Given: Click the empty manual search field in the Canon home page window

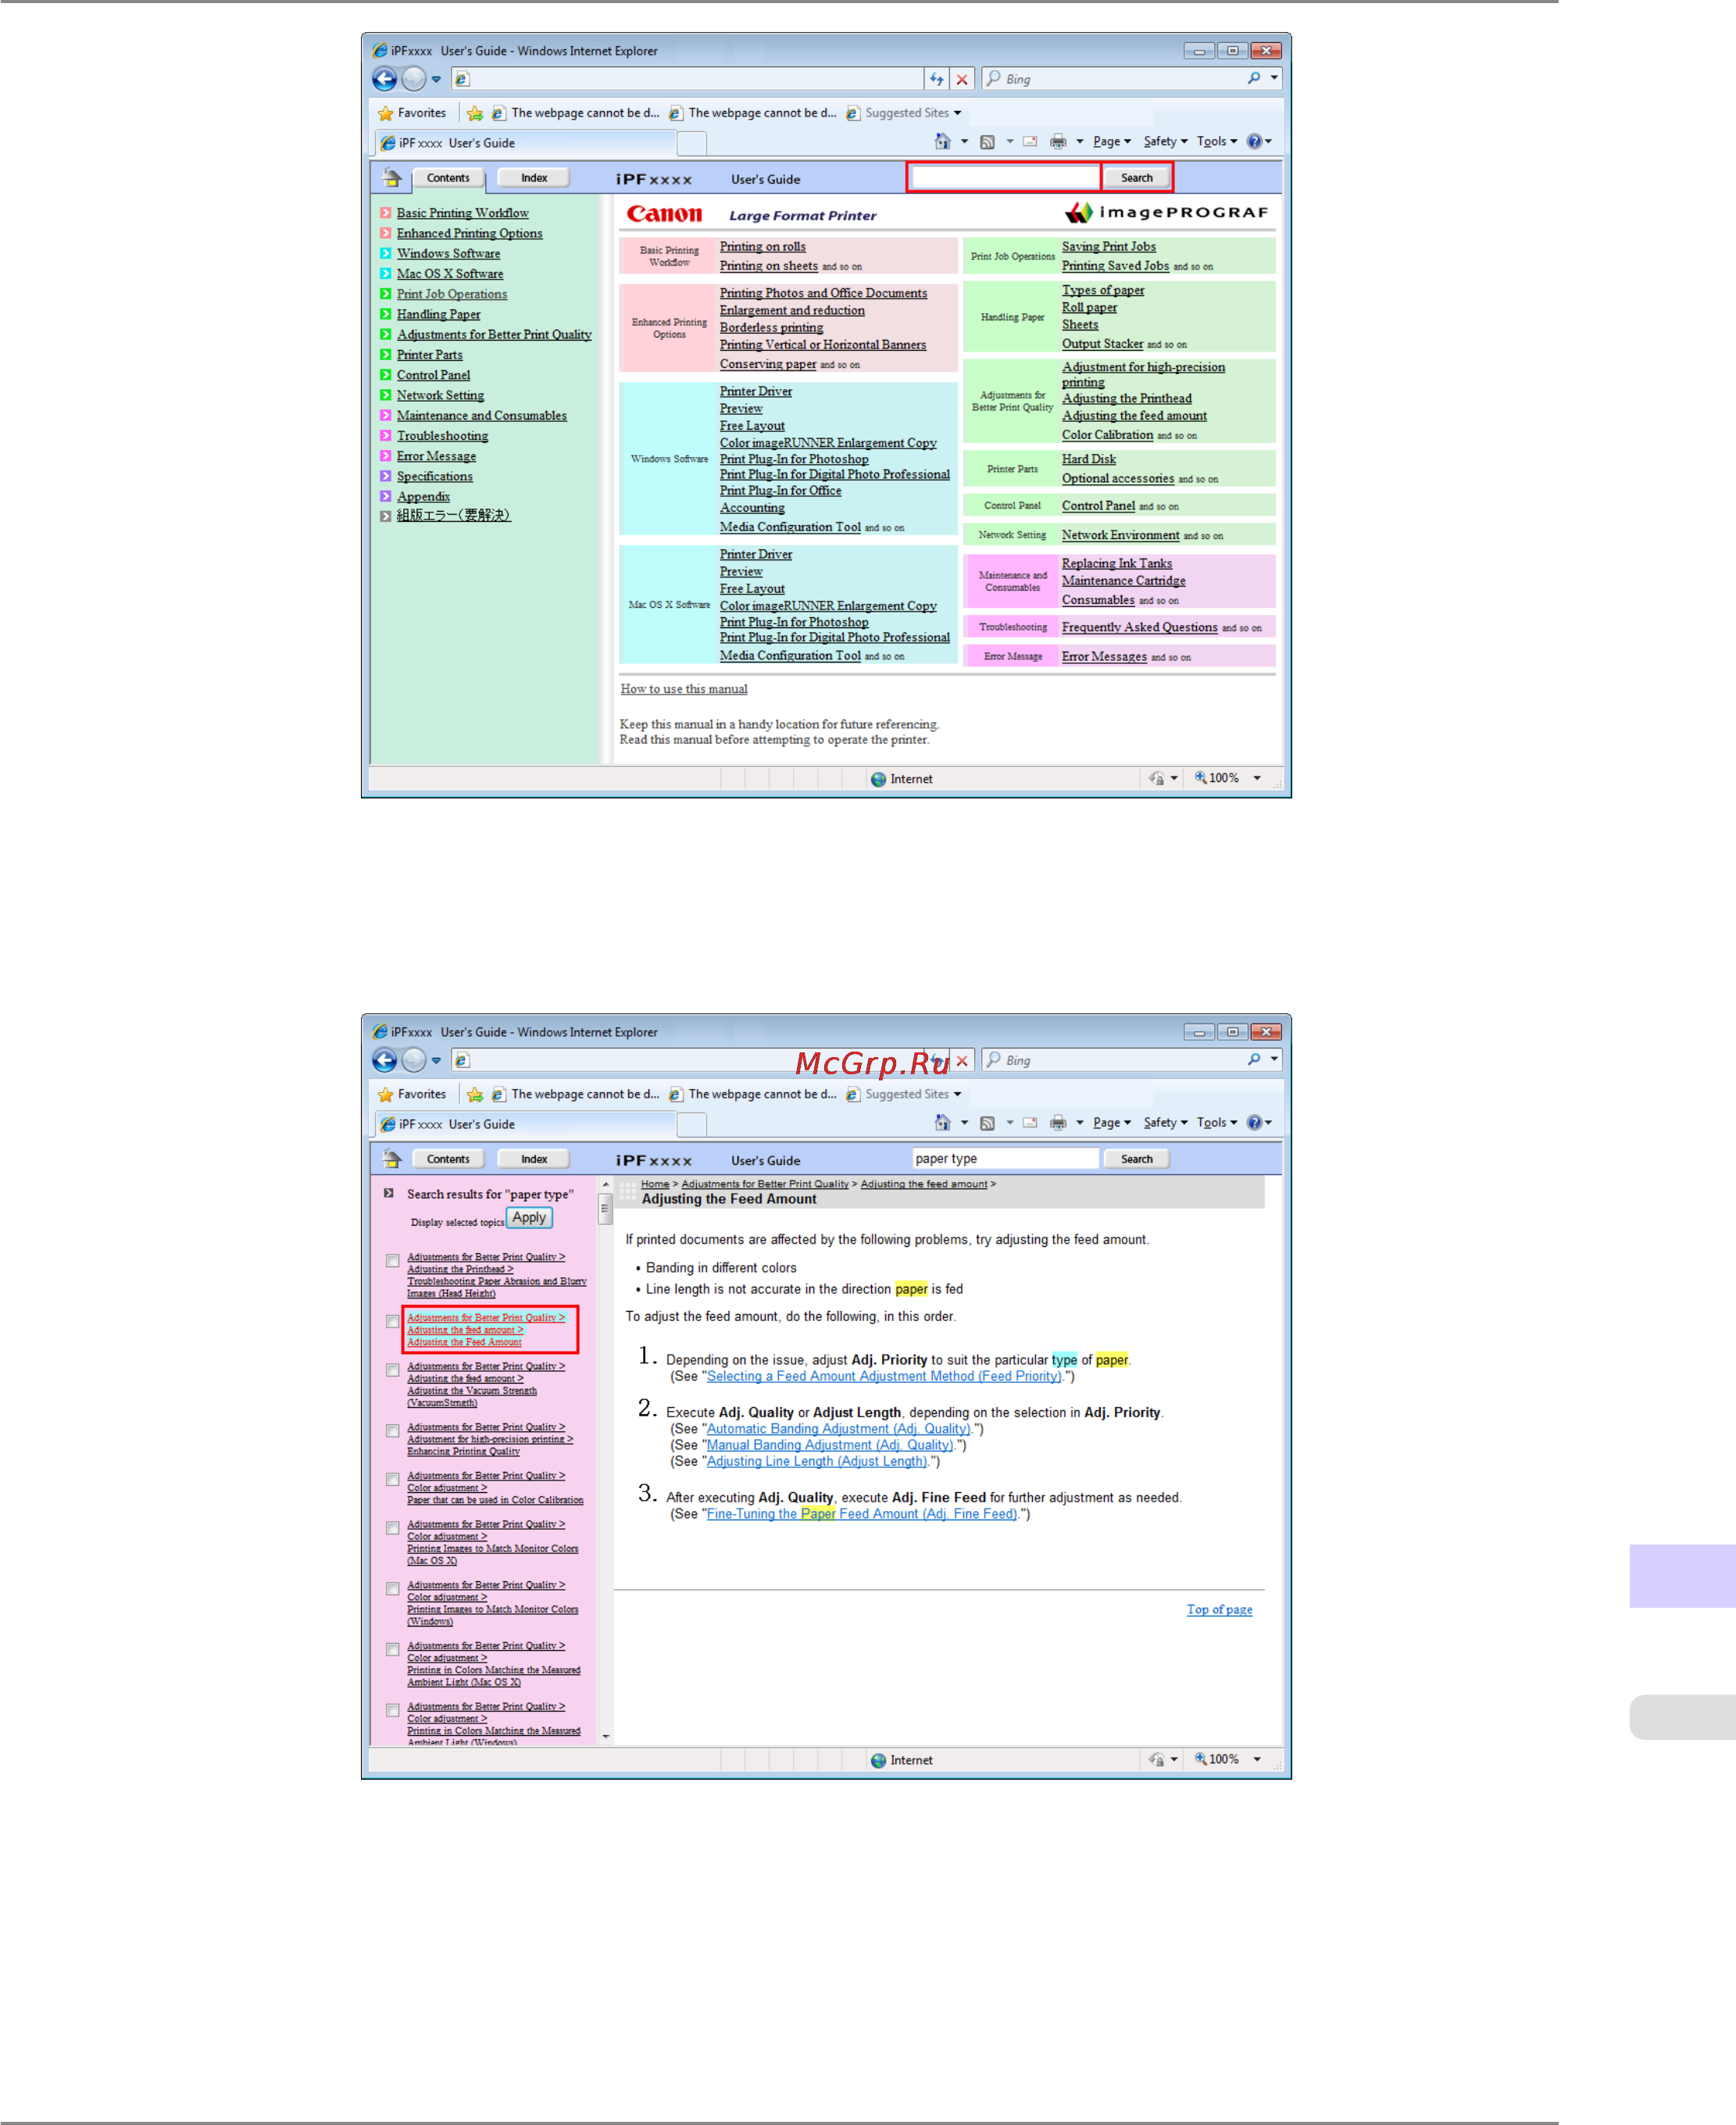Looking at the screenshot, I should coord(1005,178).
